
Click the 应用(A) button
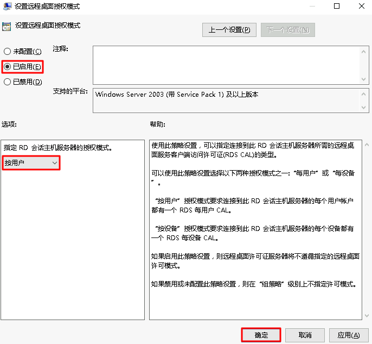click(349, 335)
